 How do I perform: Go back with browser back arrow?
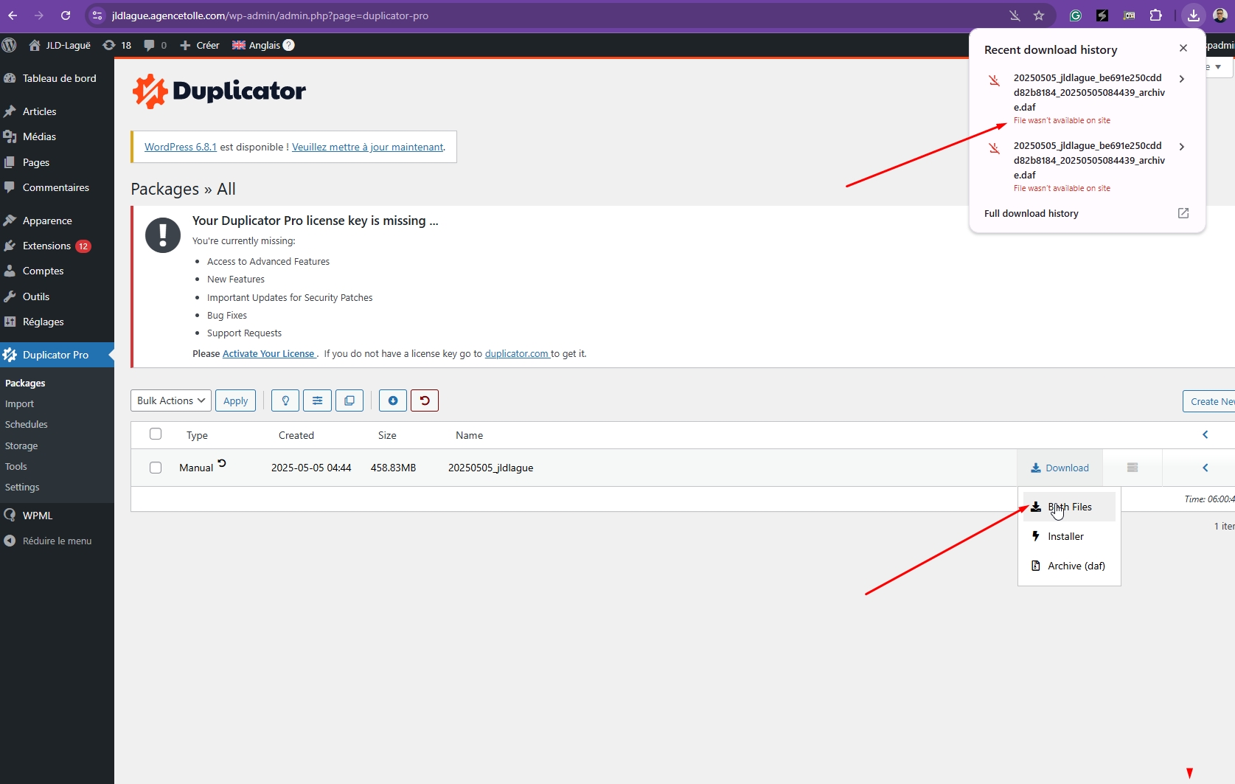13,15
